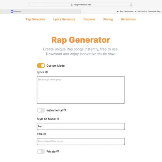Click the Discord tab icon

click(12, 12)
